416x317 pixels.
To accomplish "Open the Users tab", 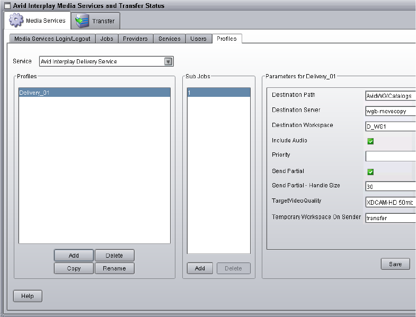I will pos(198,39).
